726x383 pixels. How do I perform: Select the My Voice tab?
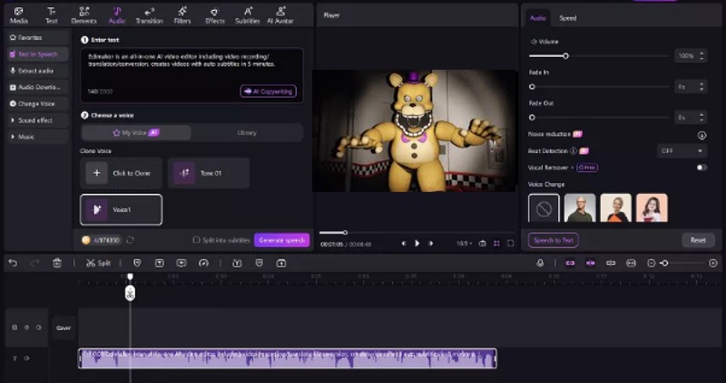tap(136, 132)
